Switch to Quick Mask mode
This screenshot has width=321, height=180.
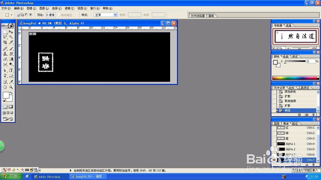tap(11, 107)
